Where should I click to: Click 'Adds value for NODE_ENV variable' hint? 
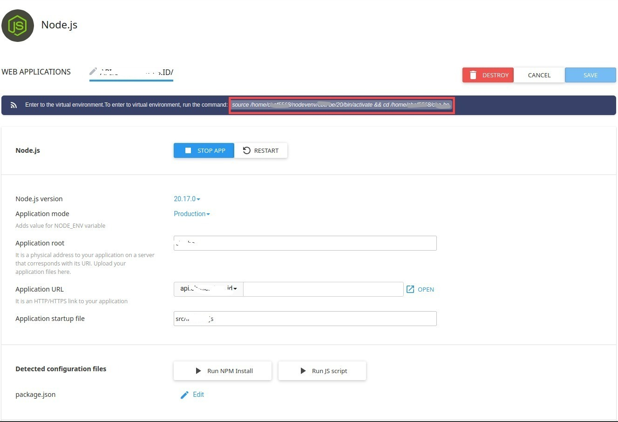pos(61,226)
